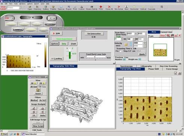Open the SFM mode dropdown
Image resolution: width=184 pixels, height=136 pixels.
[x=9, y=18]
